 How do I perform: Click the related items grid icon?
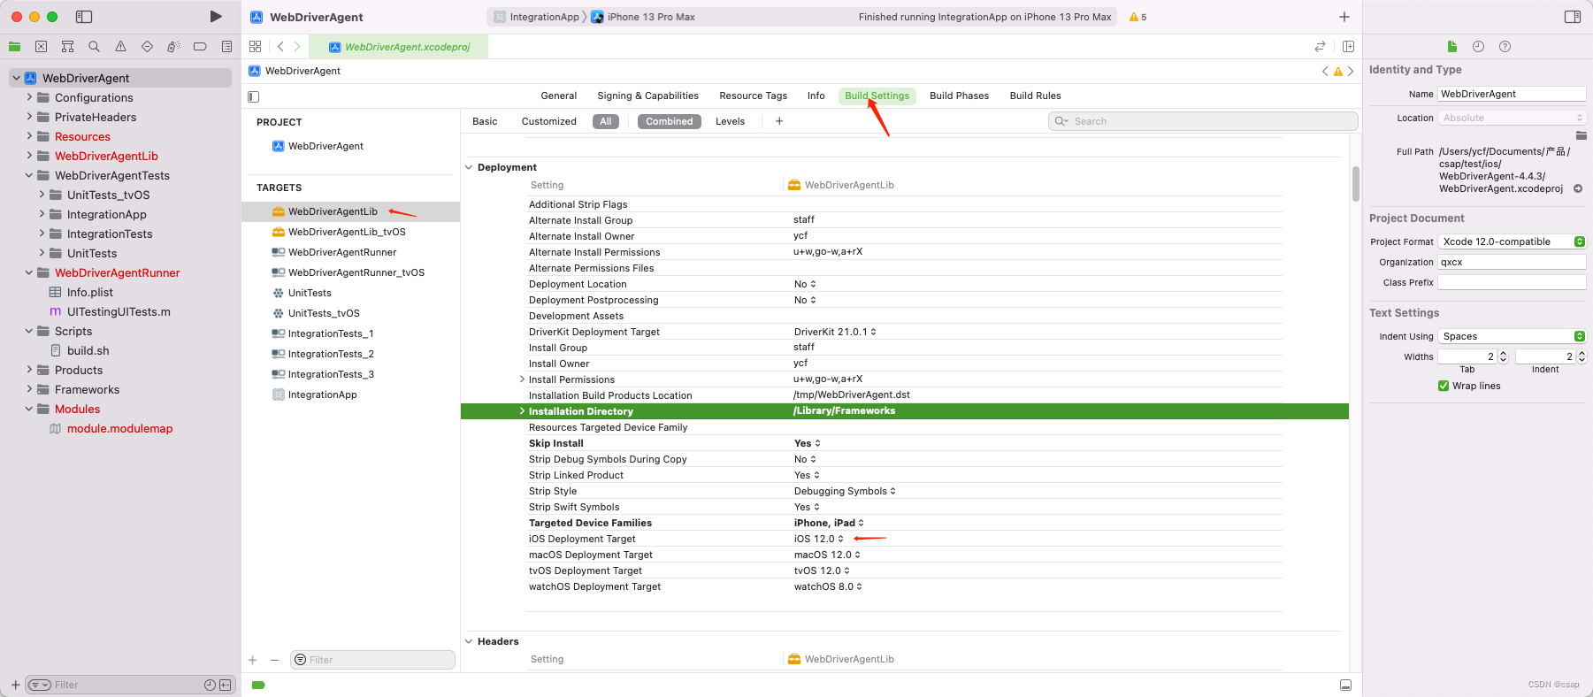(x=255, y=46)
